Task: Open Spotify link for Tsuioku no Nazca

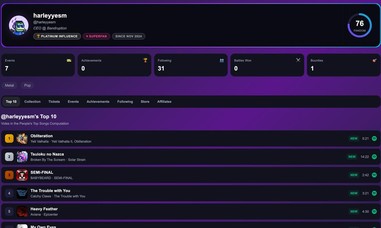Action: (374, 157)
